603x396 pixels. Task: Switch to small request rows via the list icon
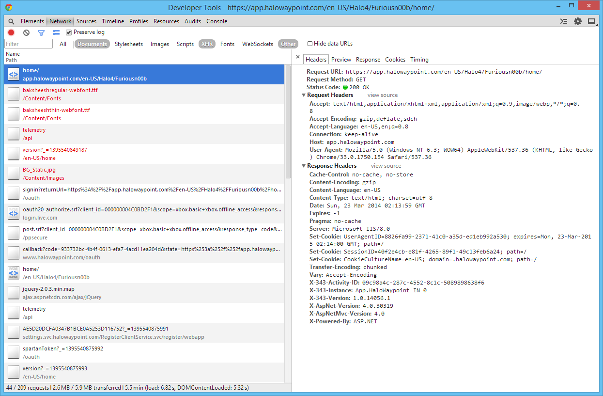click(x=56, y=32)
